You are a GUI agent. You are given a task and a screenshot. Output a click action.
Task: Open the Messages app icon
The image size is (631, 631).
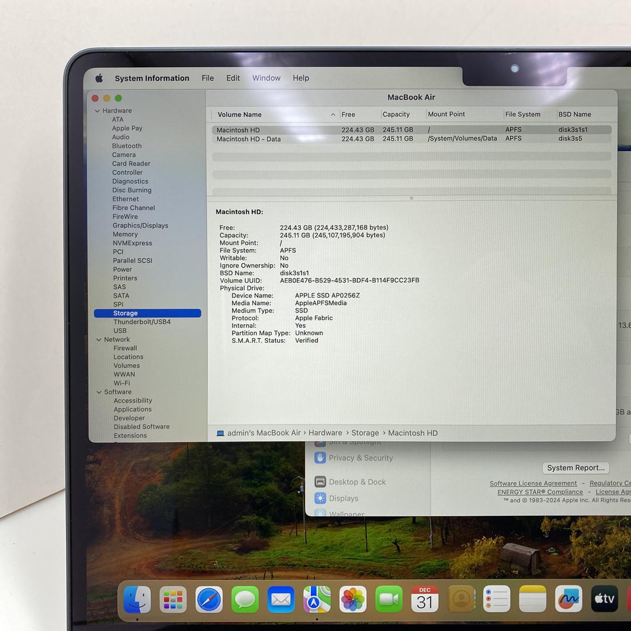pyautogui.click(x=245, y=599)
